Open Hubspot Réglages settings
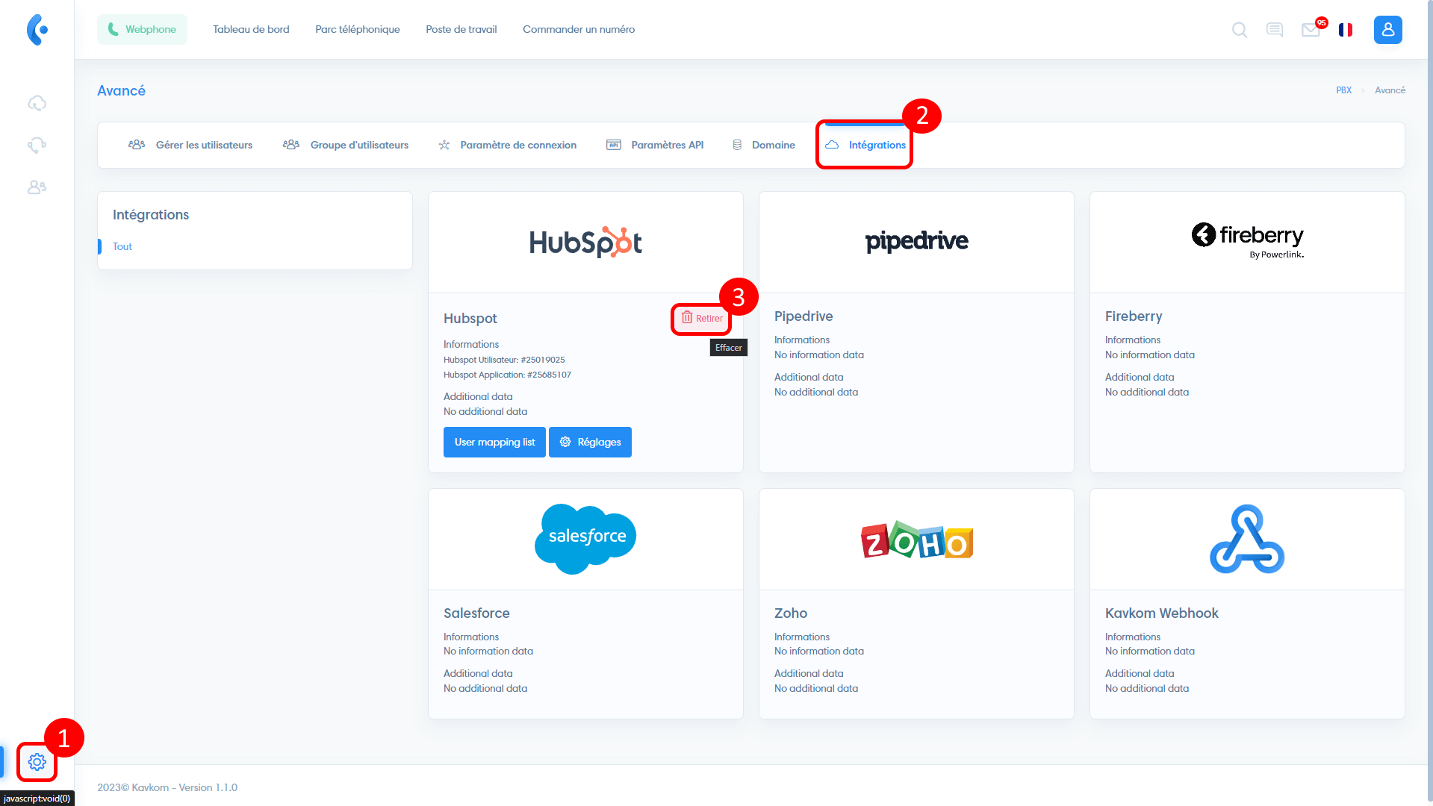 [x=590, y=442]
